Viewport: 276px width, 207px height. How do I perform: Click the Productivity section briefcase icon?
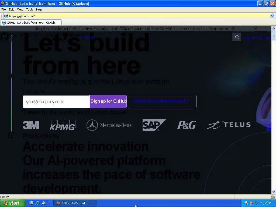[11, 136]
